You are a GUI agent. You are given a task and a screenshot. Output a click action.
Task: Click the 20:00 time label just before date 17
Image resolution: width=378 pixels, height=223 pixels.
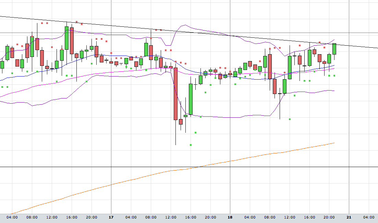[x=92, y=217]
